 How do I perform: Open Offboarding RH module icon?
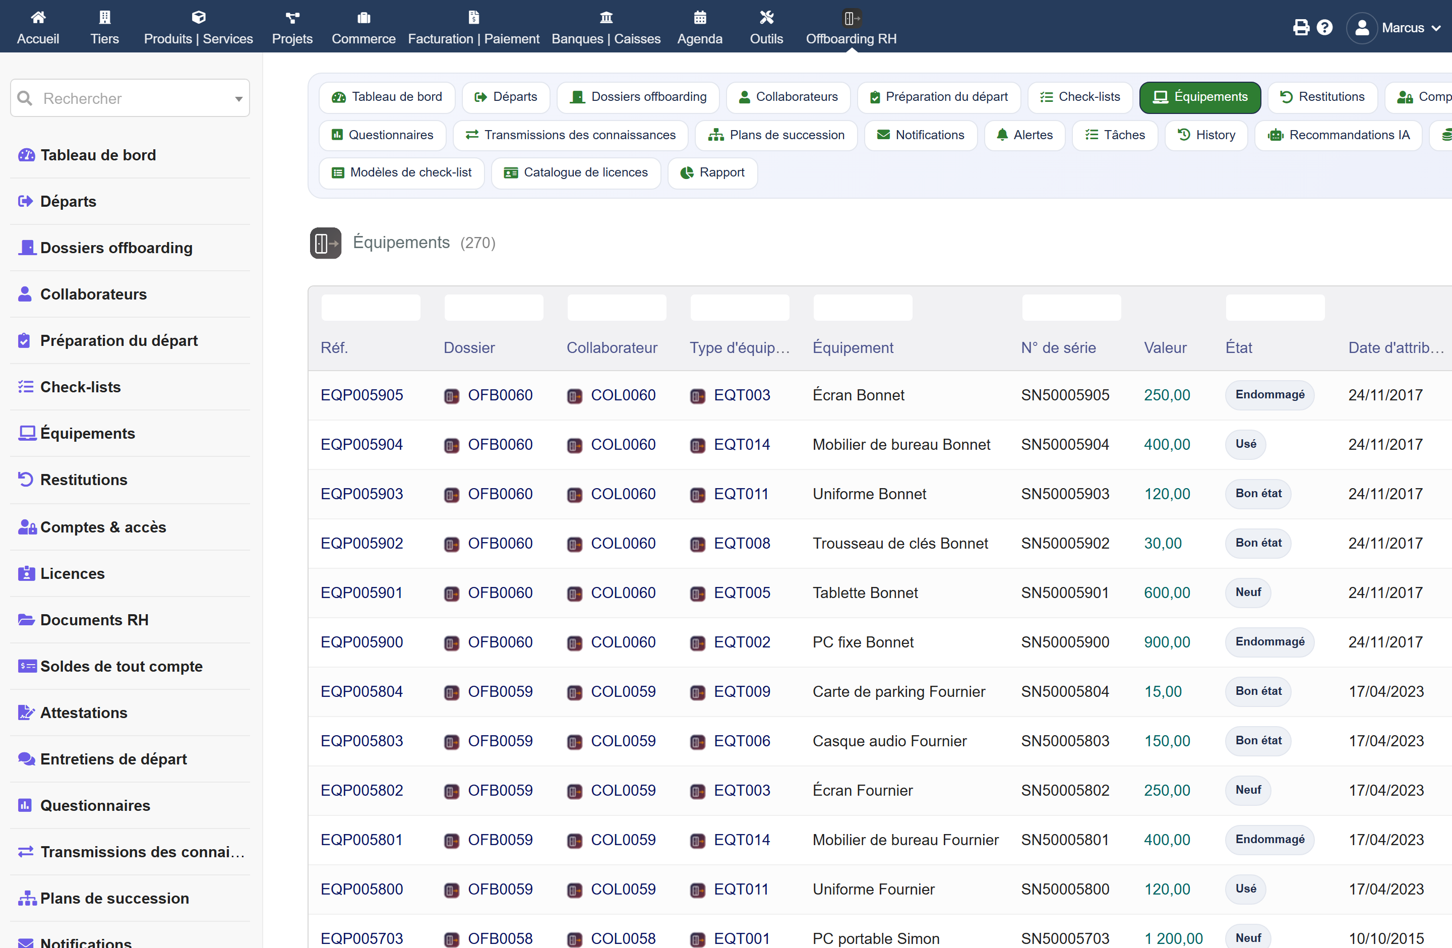[852, 18]
